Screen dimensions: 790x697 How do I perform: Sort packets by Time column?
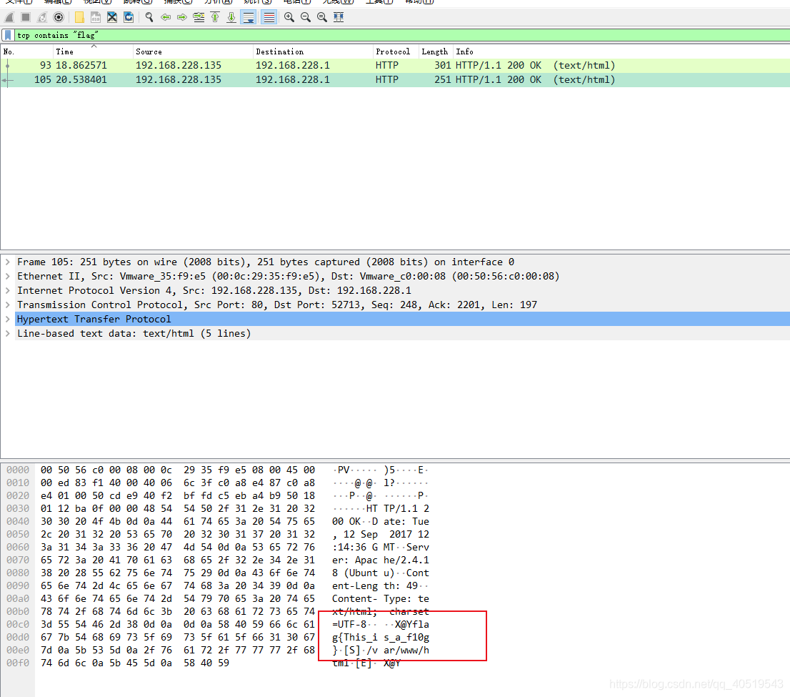[x=93, y=51]
